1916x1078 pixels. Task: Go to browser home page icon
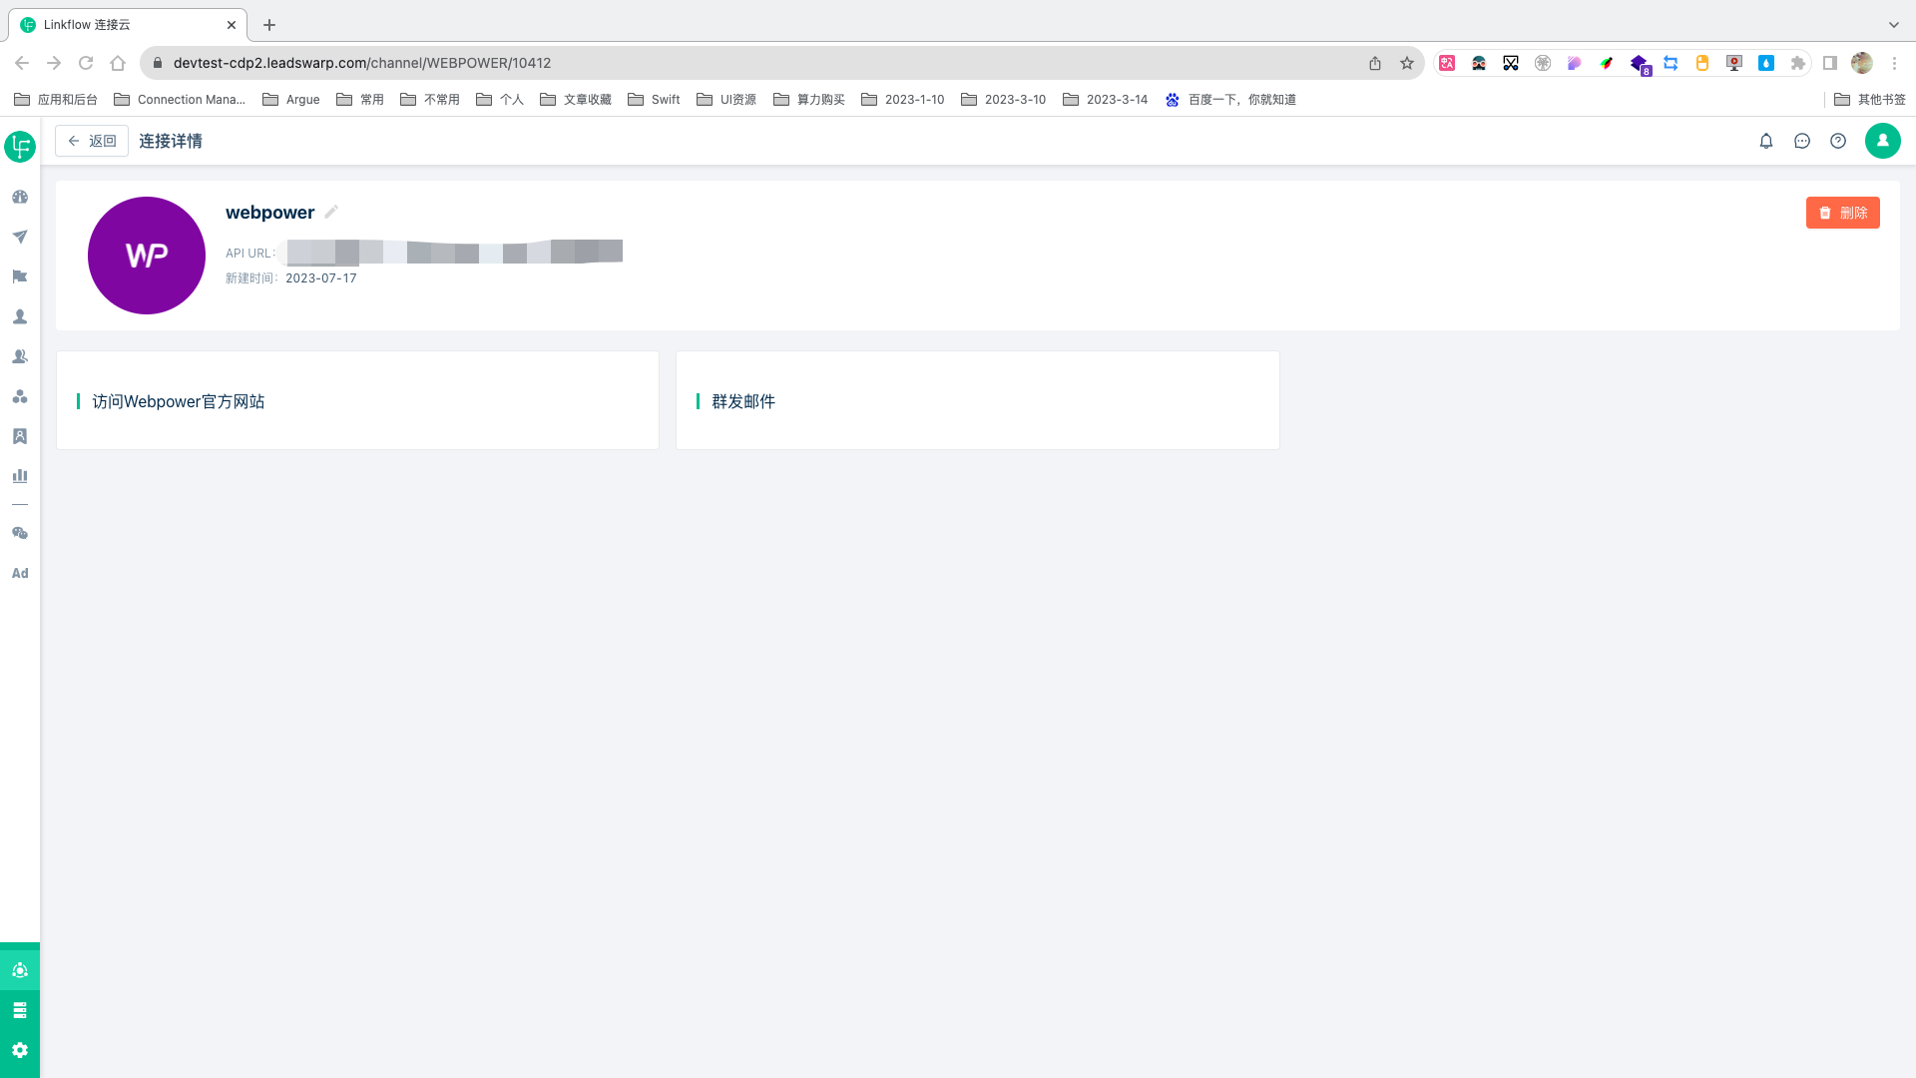coord(118,63)
